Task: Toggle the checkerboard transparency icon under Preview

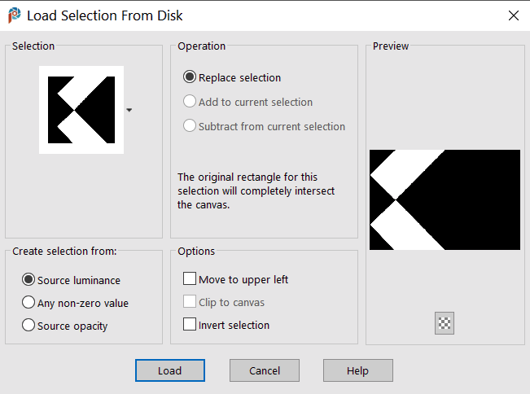Action: (445, 323)
